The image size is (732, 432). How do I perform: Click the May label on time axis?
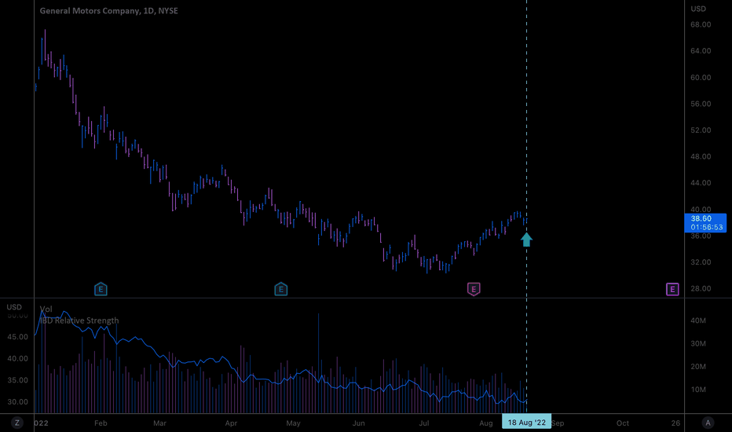(293, 423)
